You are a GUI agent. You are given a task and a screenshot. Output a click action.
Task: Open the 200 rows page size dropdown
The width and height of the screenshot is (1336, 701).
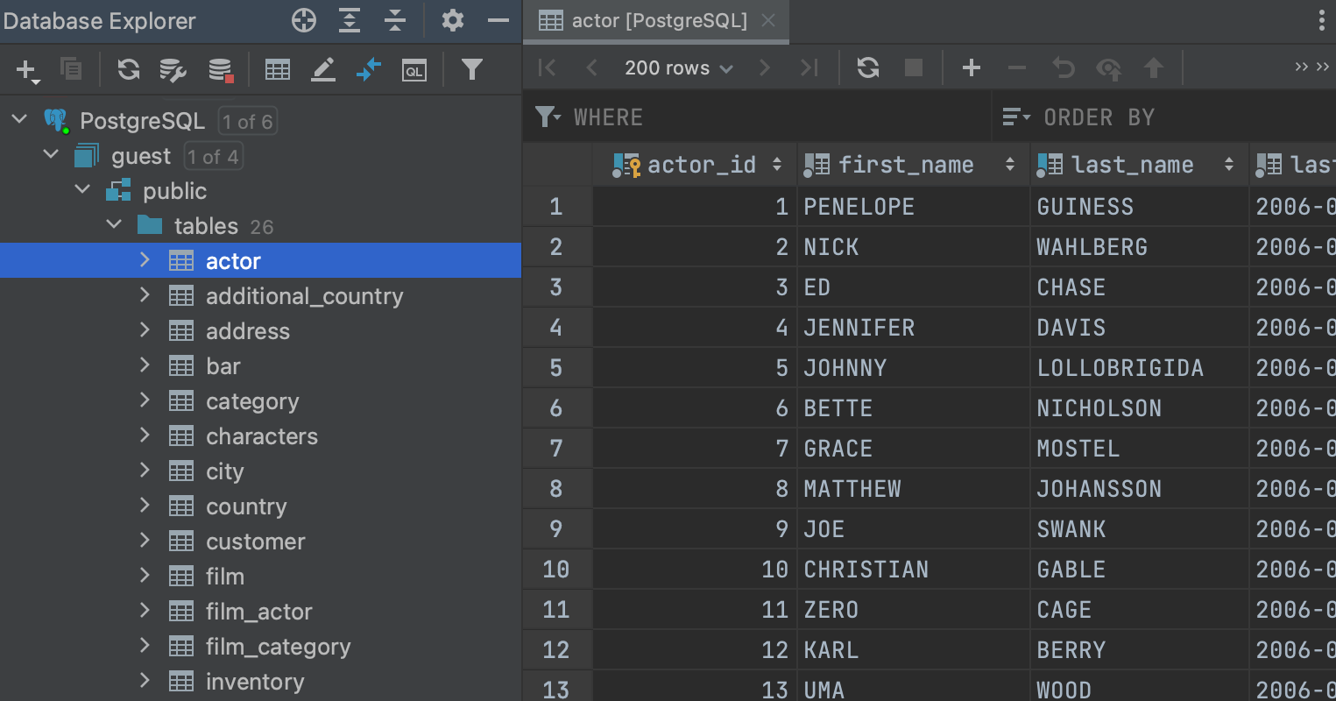[679, 67]
